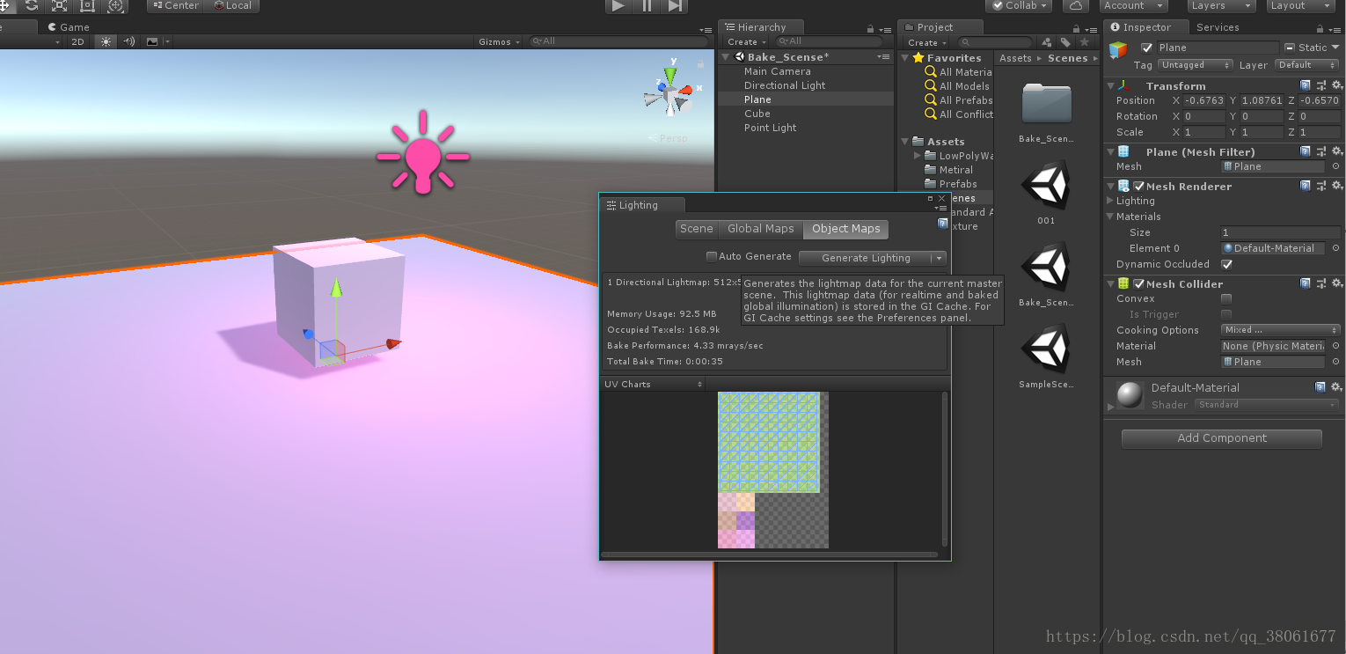Viewport: 1346px width, 654px height.
Task: Switch to the Services tab
Action: [x=1218, y=27]
